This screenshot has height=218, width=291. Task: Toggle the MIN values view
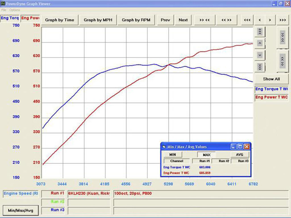pos(172,155)
